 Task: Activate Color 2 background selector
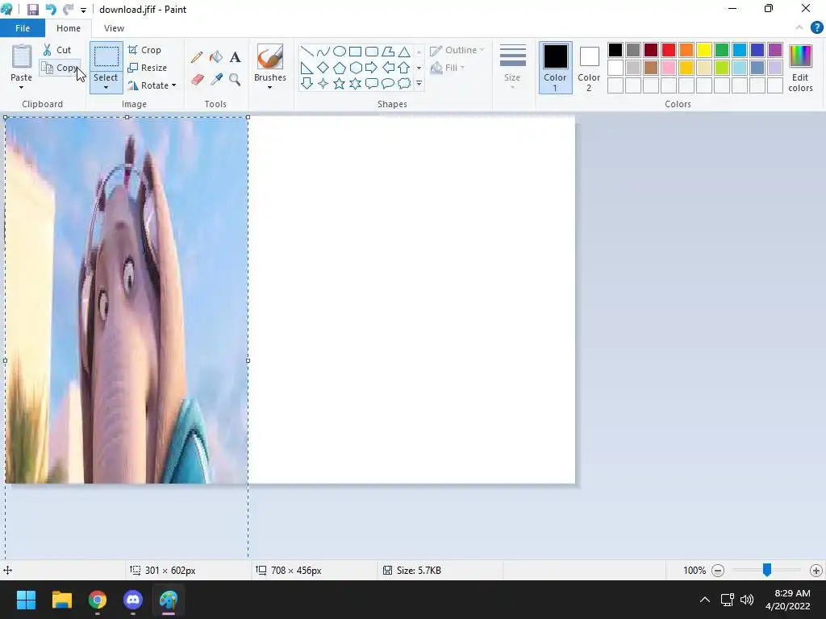tap(589, 68)
